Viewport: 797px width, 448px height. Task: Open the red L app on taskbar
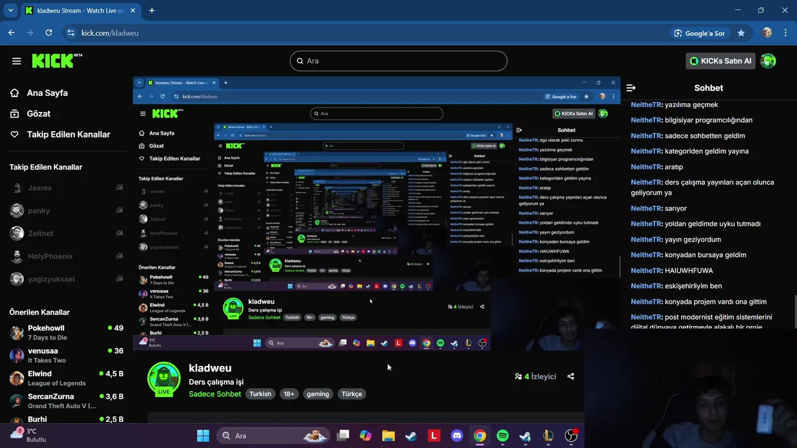[x=434, y=436]
